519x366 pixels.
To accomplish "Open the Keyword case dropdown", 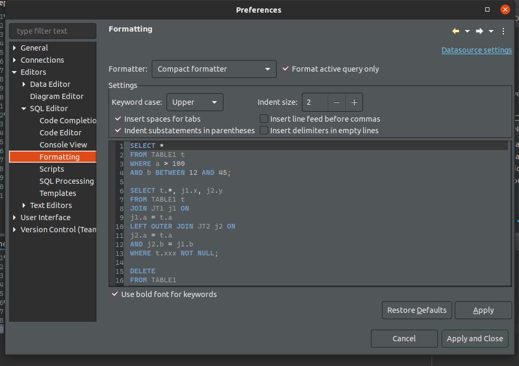I will [x=194, y=102].
